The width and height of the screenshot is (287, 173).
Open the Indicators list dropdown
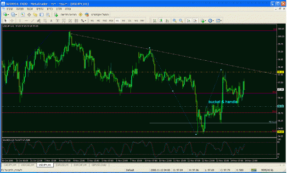(203, 21)
